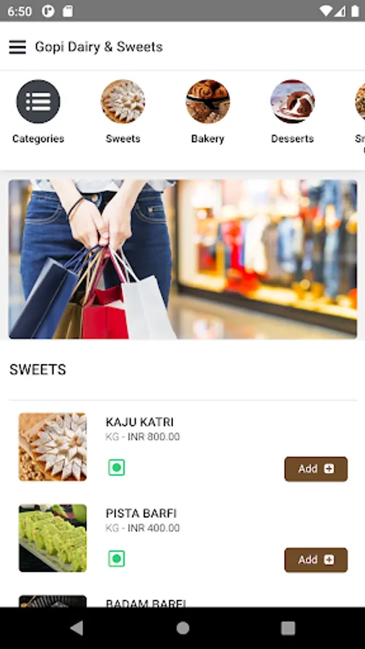Screen dimensions: 365x649
Task: Tap the Gopi Dairy & Sweets title
Action: point(99,47)
